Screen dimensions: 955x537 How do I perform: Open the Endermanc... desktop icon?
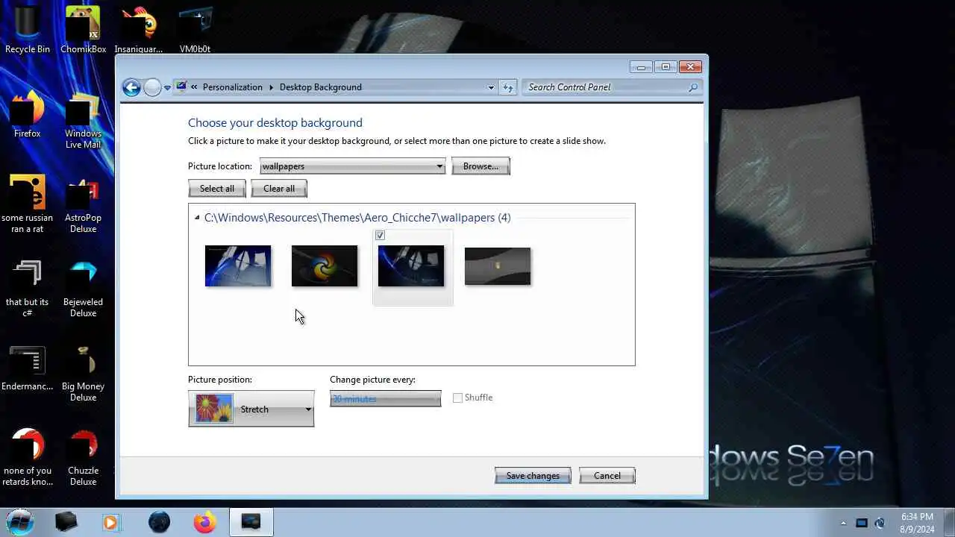click(28, 368)
